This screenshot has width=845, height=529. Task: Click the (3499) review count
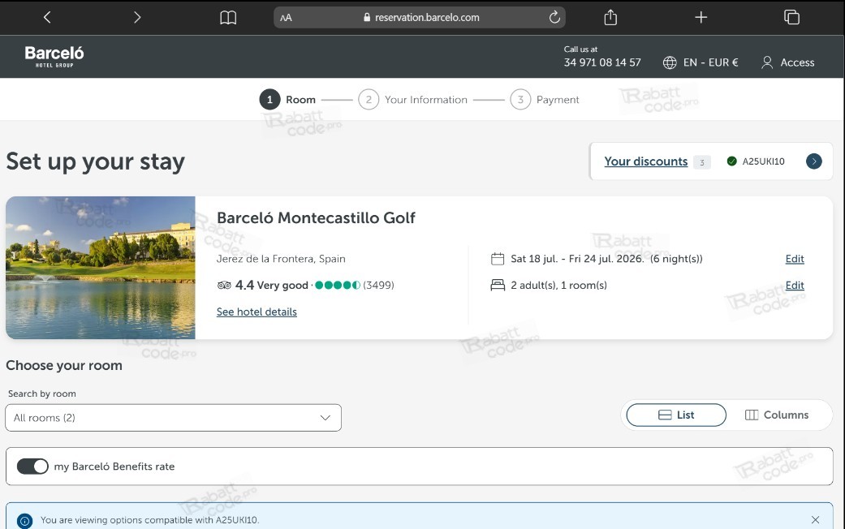tap(378, 285)
